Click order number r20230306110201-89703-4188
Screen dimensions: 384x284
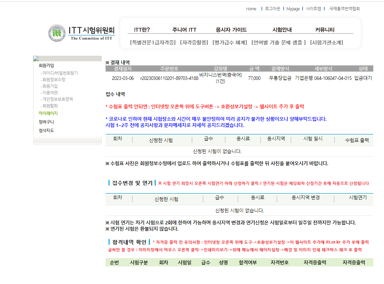[169, 78]
